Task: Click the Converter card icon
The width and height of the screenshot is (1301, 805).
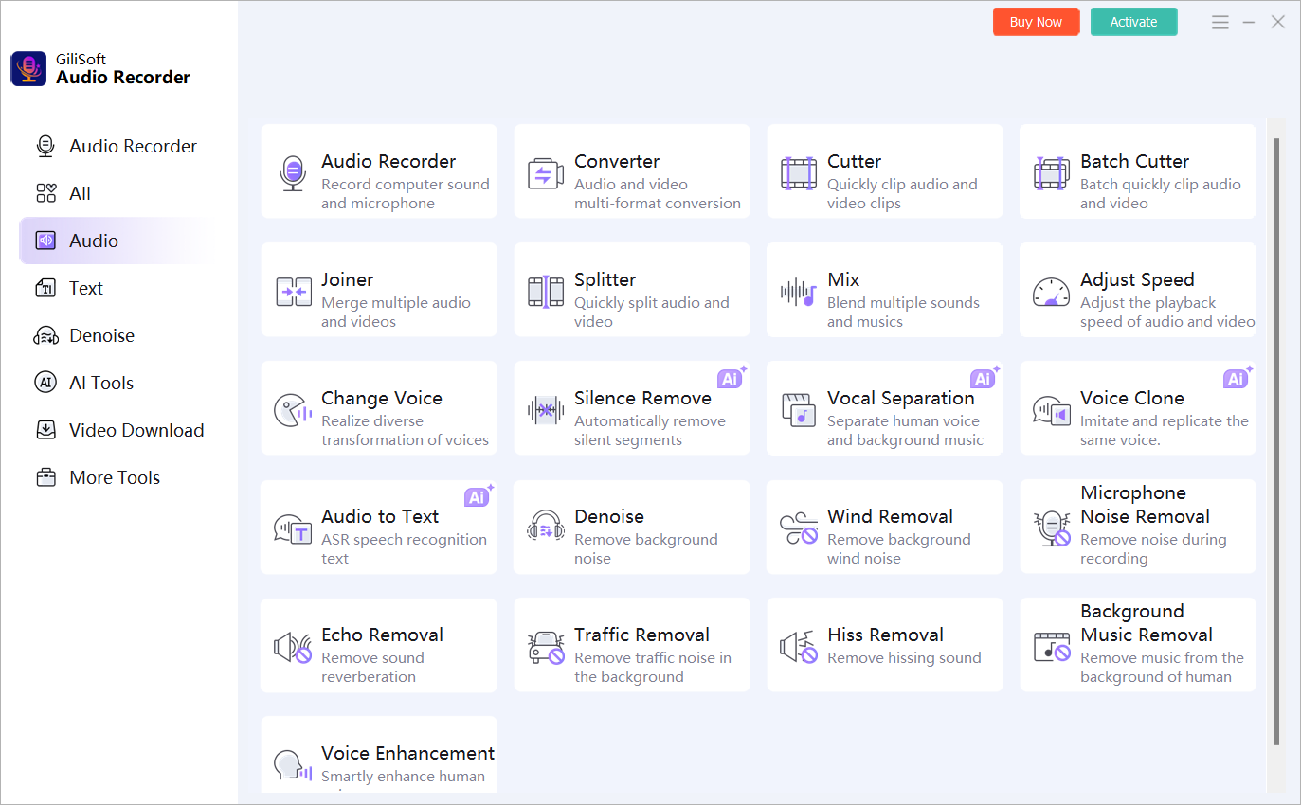Action: coord(546,174)
